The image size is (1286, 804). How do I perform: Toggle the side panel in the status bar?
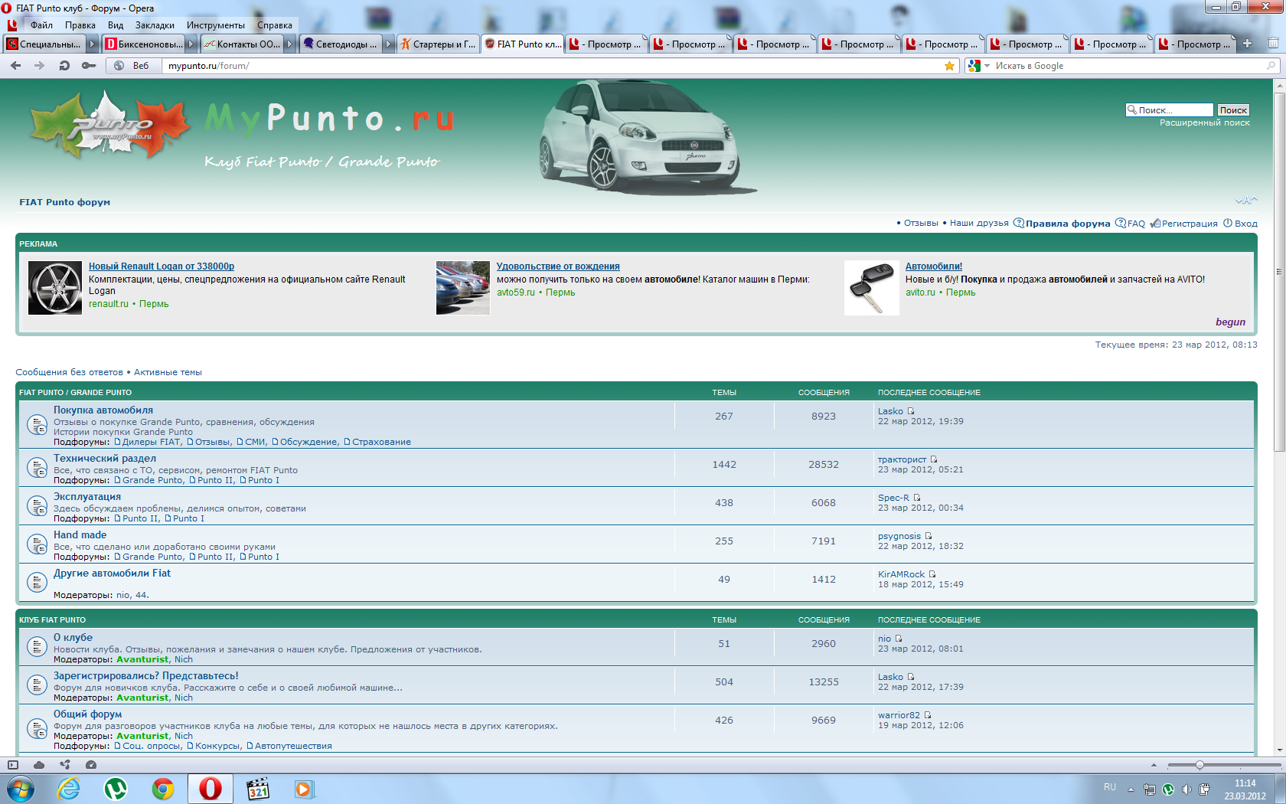(13, 764)
